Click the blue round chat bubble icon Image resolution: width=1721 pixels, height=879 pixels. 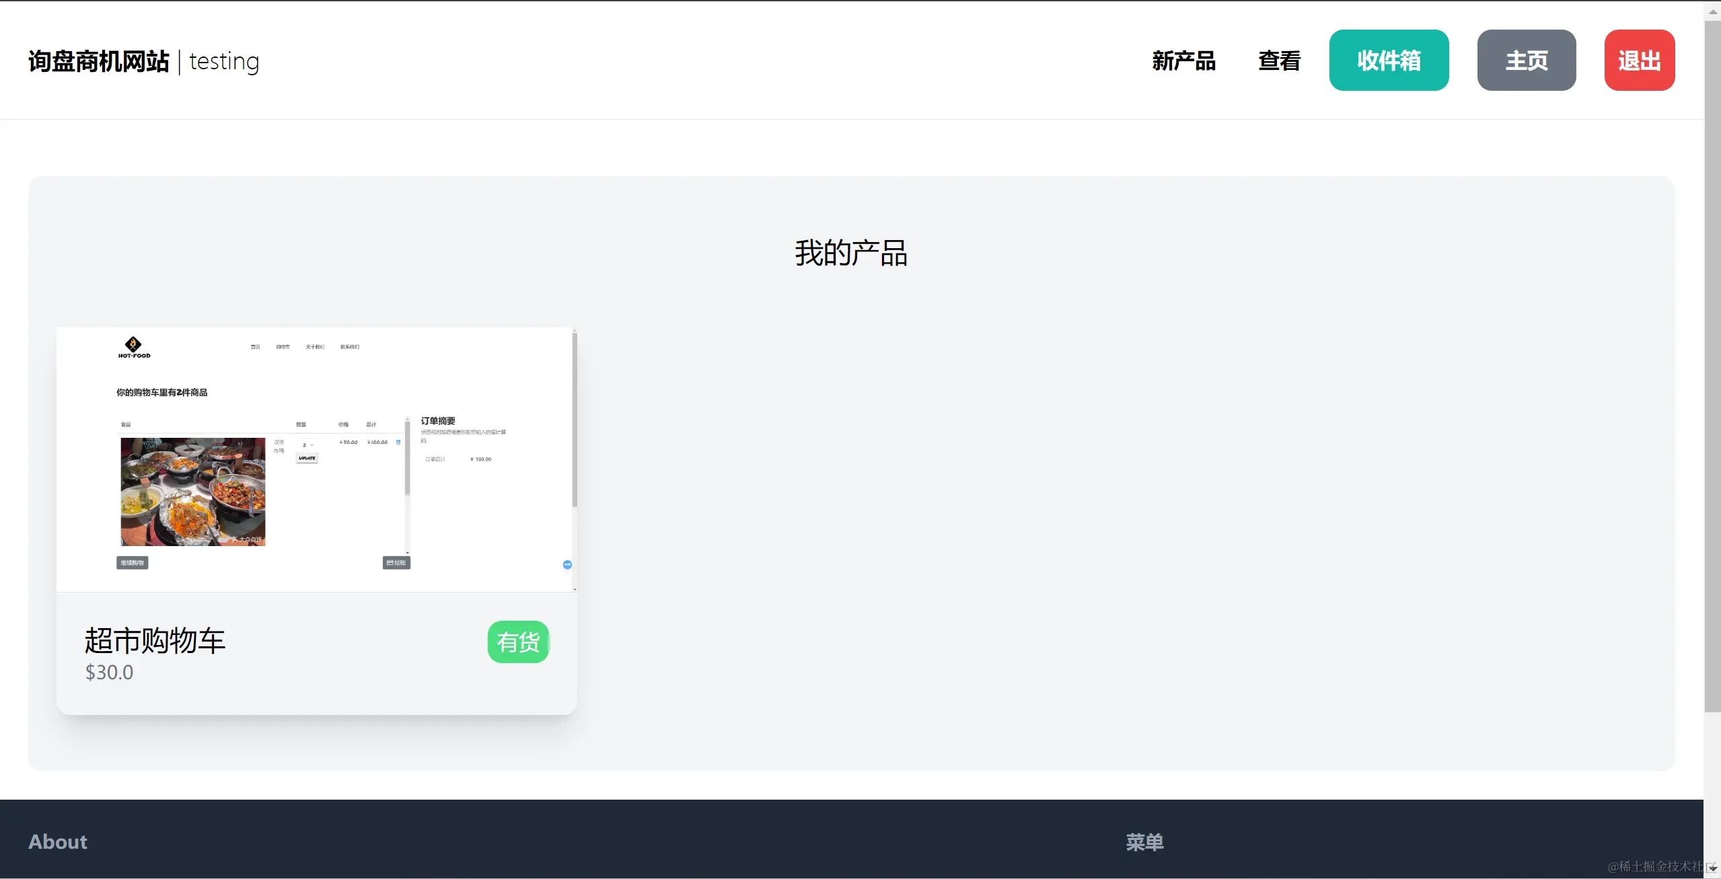[x=567, y=564]
